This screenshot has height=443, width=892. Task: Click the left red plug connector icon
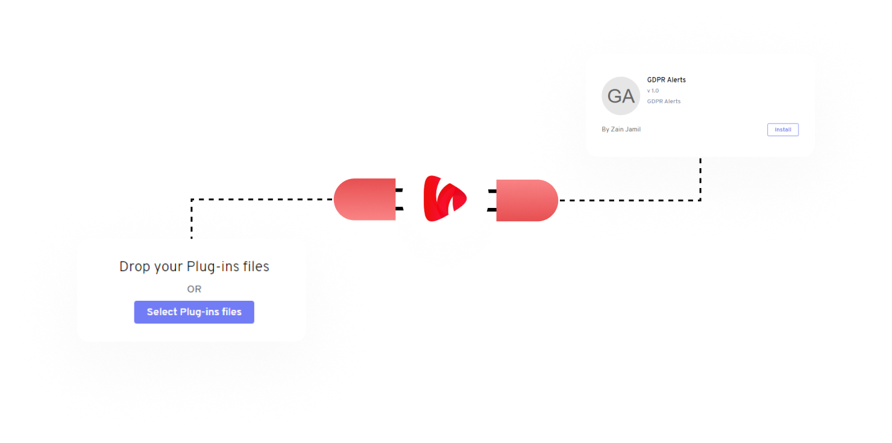point(365,200)
